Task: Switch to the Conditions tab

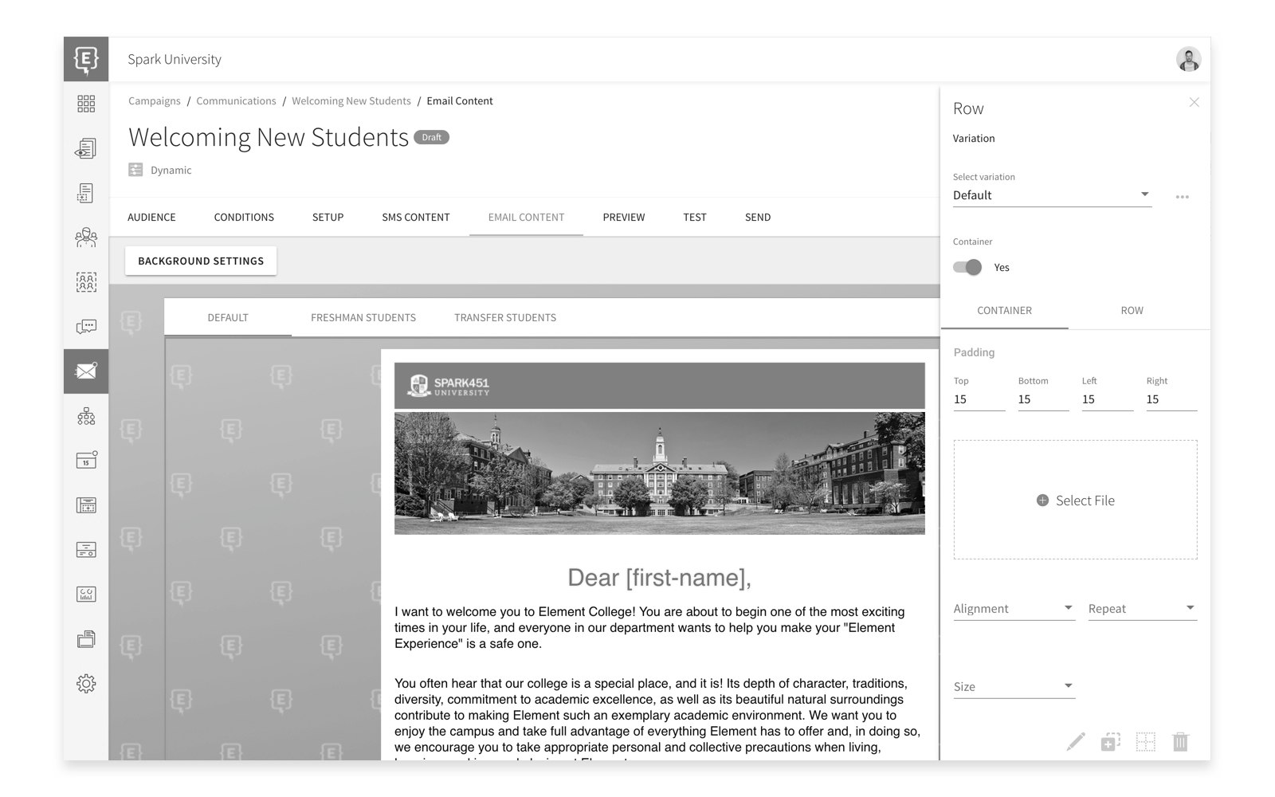Action: 244,217
